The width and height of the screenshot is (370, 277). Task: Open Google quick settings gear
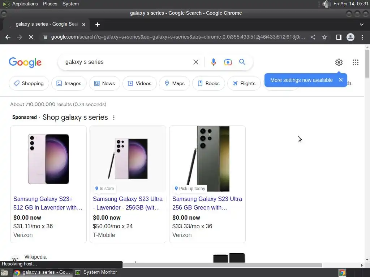[339, 62]
